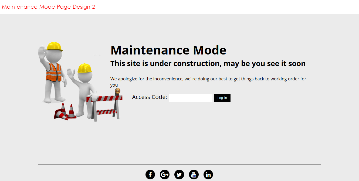Select the LinkedIn icon
359x181 pixels.
tap(208, 175)
